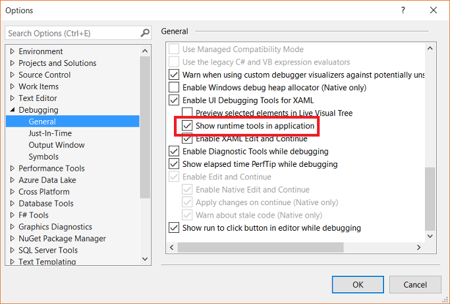Expand the Environment node
The height and width of the screenshot is (304, 450).
click(x=13, y=51)
